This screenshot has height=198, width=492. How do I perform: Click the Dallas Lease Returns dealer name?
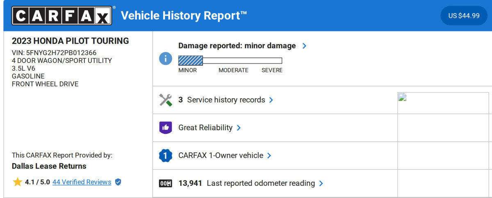49,166
